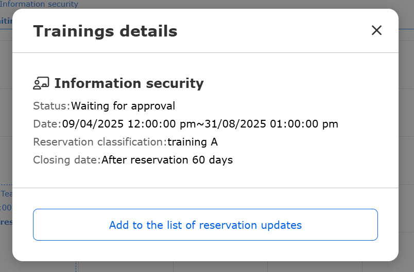Screen dimensions: 414x272
Task: Click the Status: field label
Action: (51, 106)
